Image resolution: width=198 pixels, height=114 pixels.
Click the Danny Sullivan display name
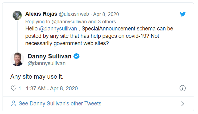(49, 56)
